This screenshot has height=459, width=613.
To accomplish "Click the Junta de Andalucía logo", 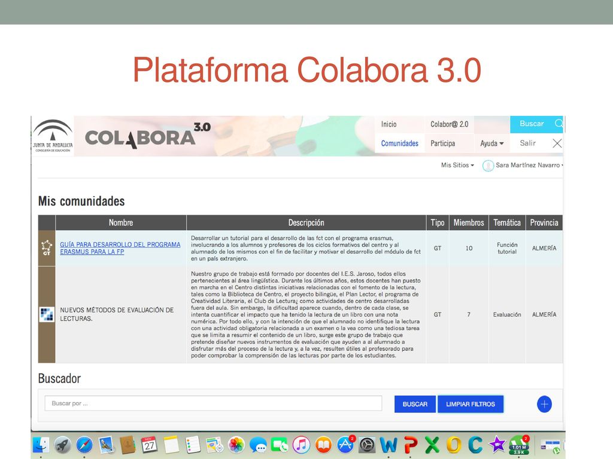I will (53, 136).
